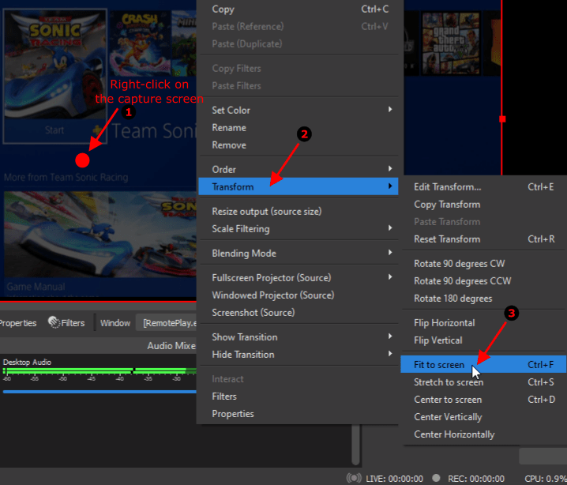567x485 pixels.
Task: Open Filters from the context menu
Action: click(x=299, y=397)
